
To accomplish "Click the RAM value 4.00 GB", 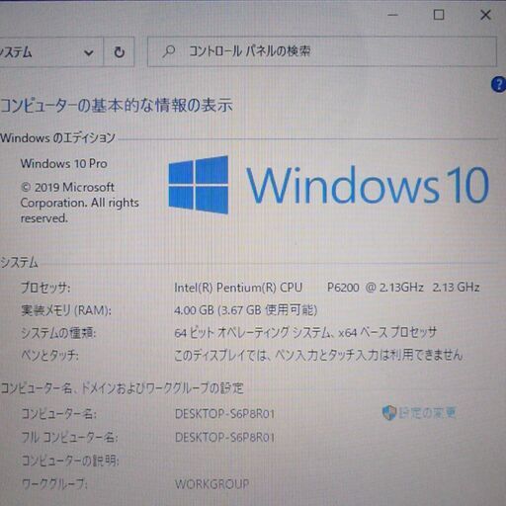I will pos(194,310).
